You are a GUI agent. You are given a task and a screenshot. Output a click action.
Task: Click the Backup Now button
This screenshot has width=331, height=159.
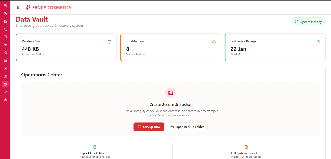coord(149,127)
